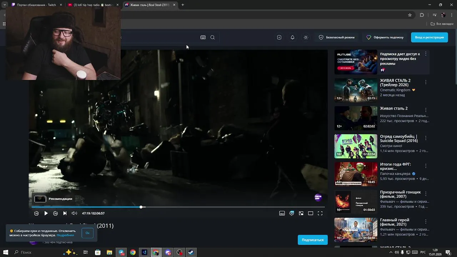Open Telegram from the taskbar

121,252
